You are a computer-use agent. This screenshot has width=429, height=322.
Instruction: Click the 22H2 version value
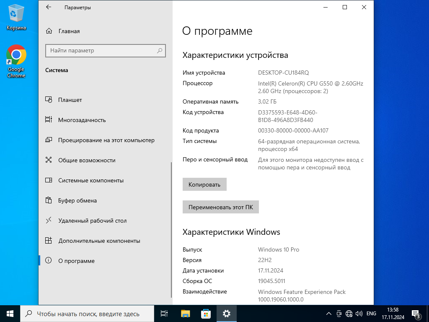click(265, 260)
